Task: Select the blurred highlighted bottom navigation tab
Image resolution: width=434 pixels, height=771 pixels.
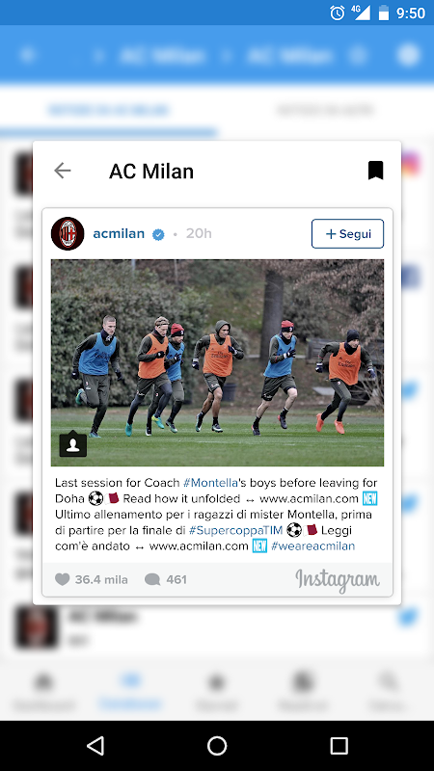Action: tap(130, 691)
